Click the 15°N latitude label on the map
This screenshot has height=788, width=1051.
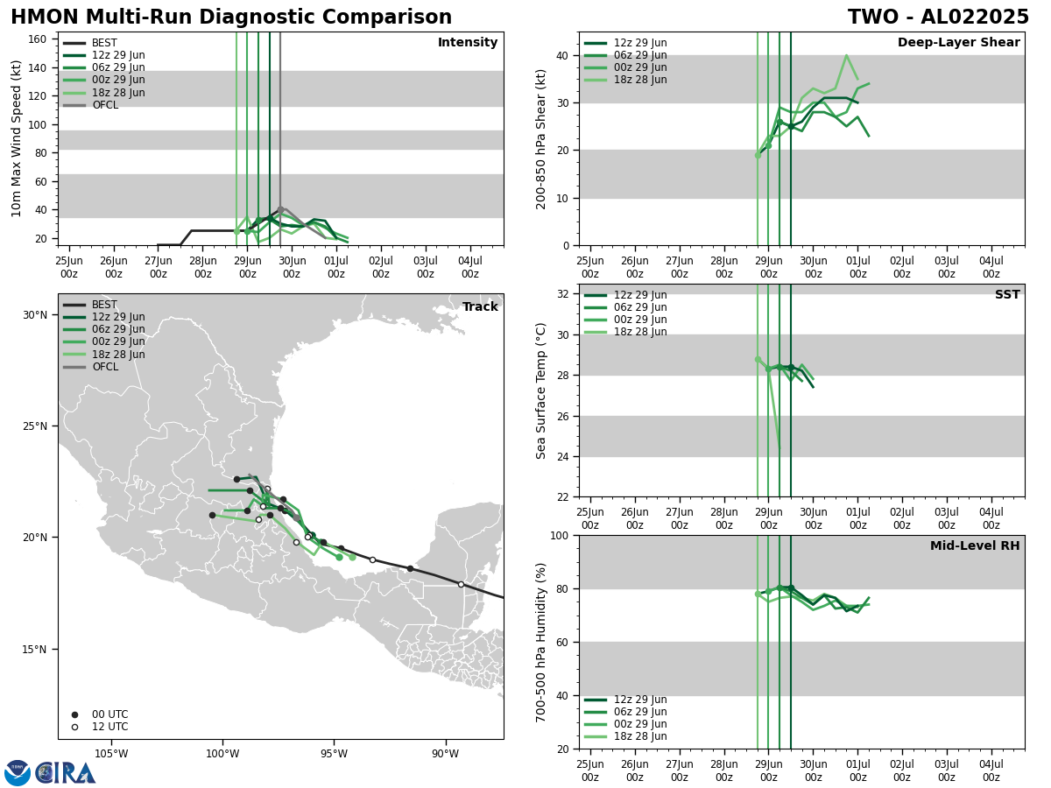[x=34, y=649]
